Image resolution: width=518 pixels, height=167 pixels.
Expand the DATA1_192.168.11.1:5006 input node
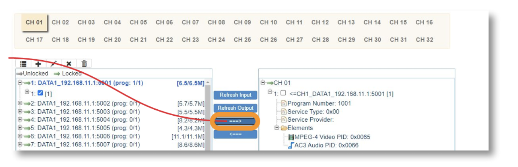(20, 136)
